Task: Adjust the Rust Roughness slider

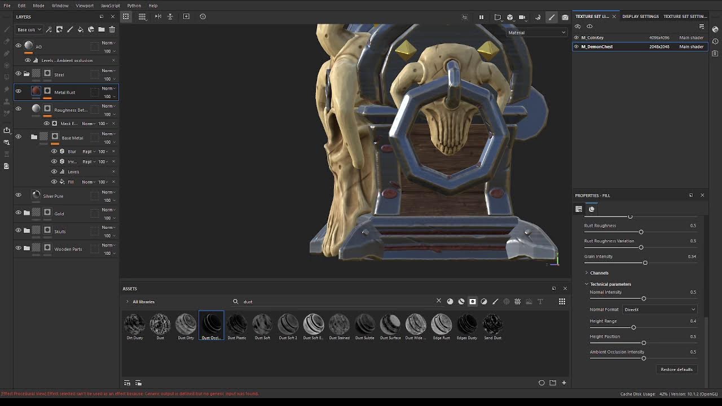Action: (x=641, y=232)
